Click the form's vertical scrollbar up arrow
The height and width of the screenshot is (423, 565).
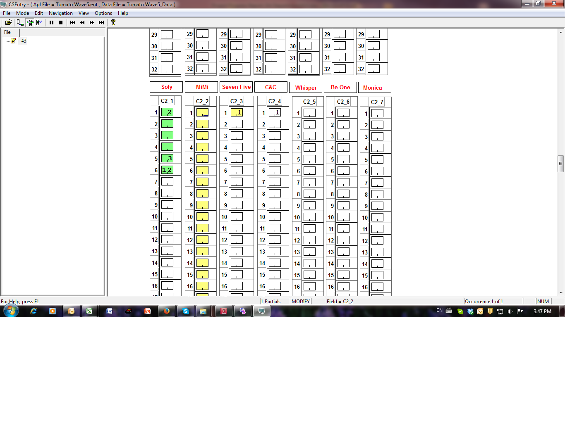click(x=561, y=32)
